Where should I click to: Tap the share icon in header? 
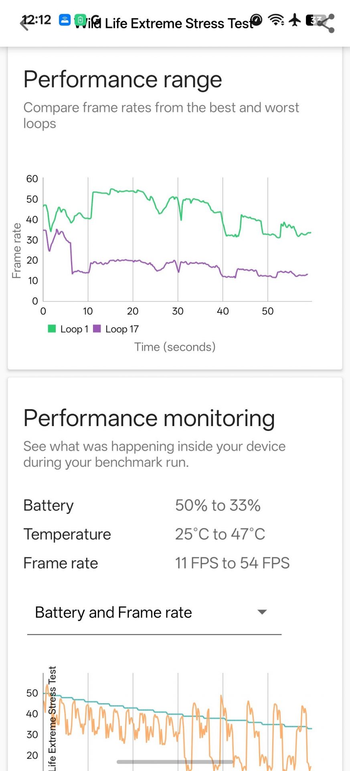(327, 23)
